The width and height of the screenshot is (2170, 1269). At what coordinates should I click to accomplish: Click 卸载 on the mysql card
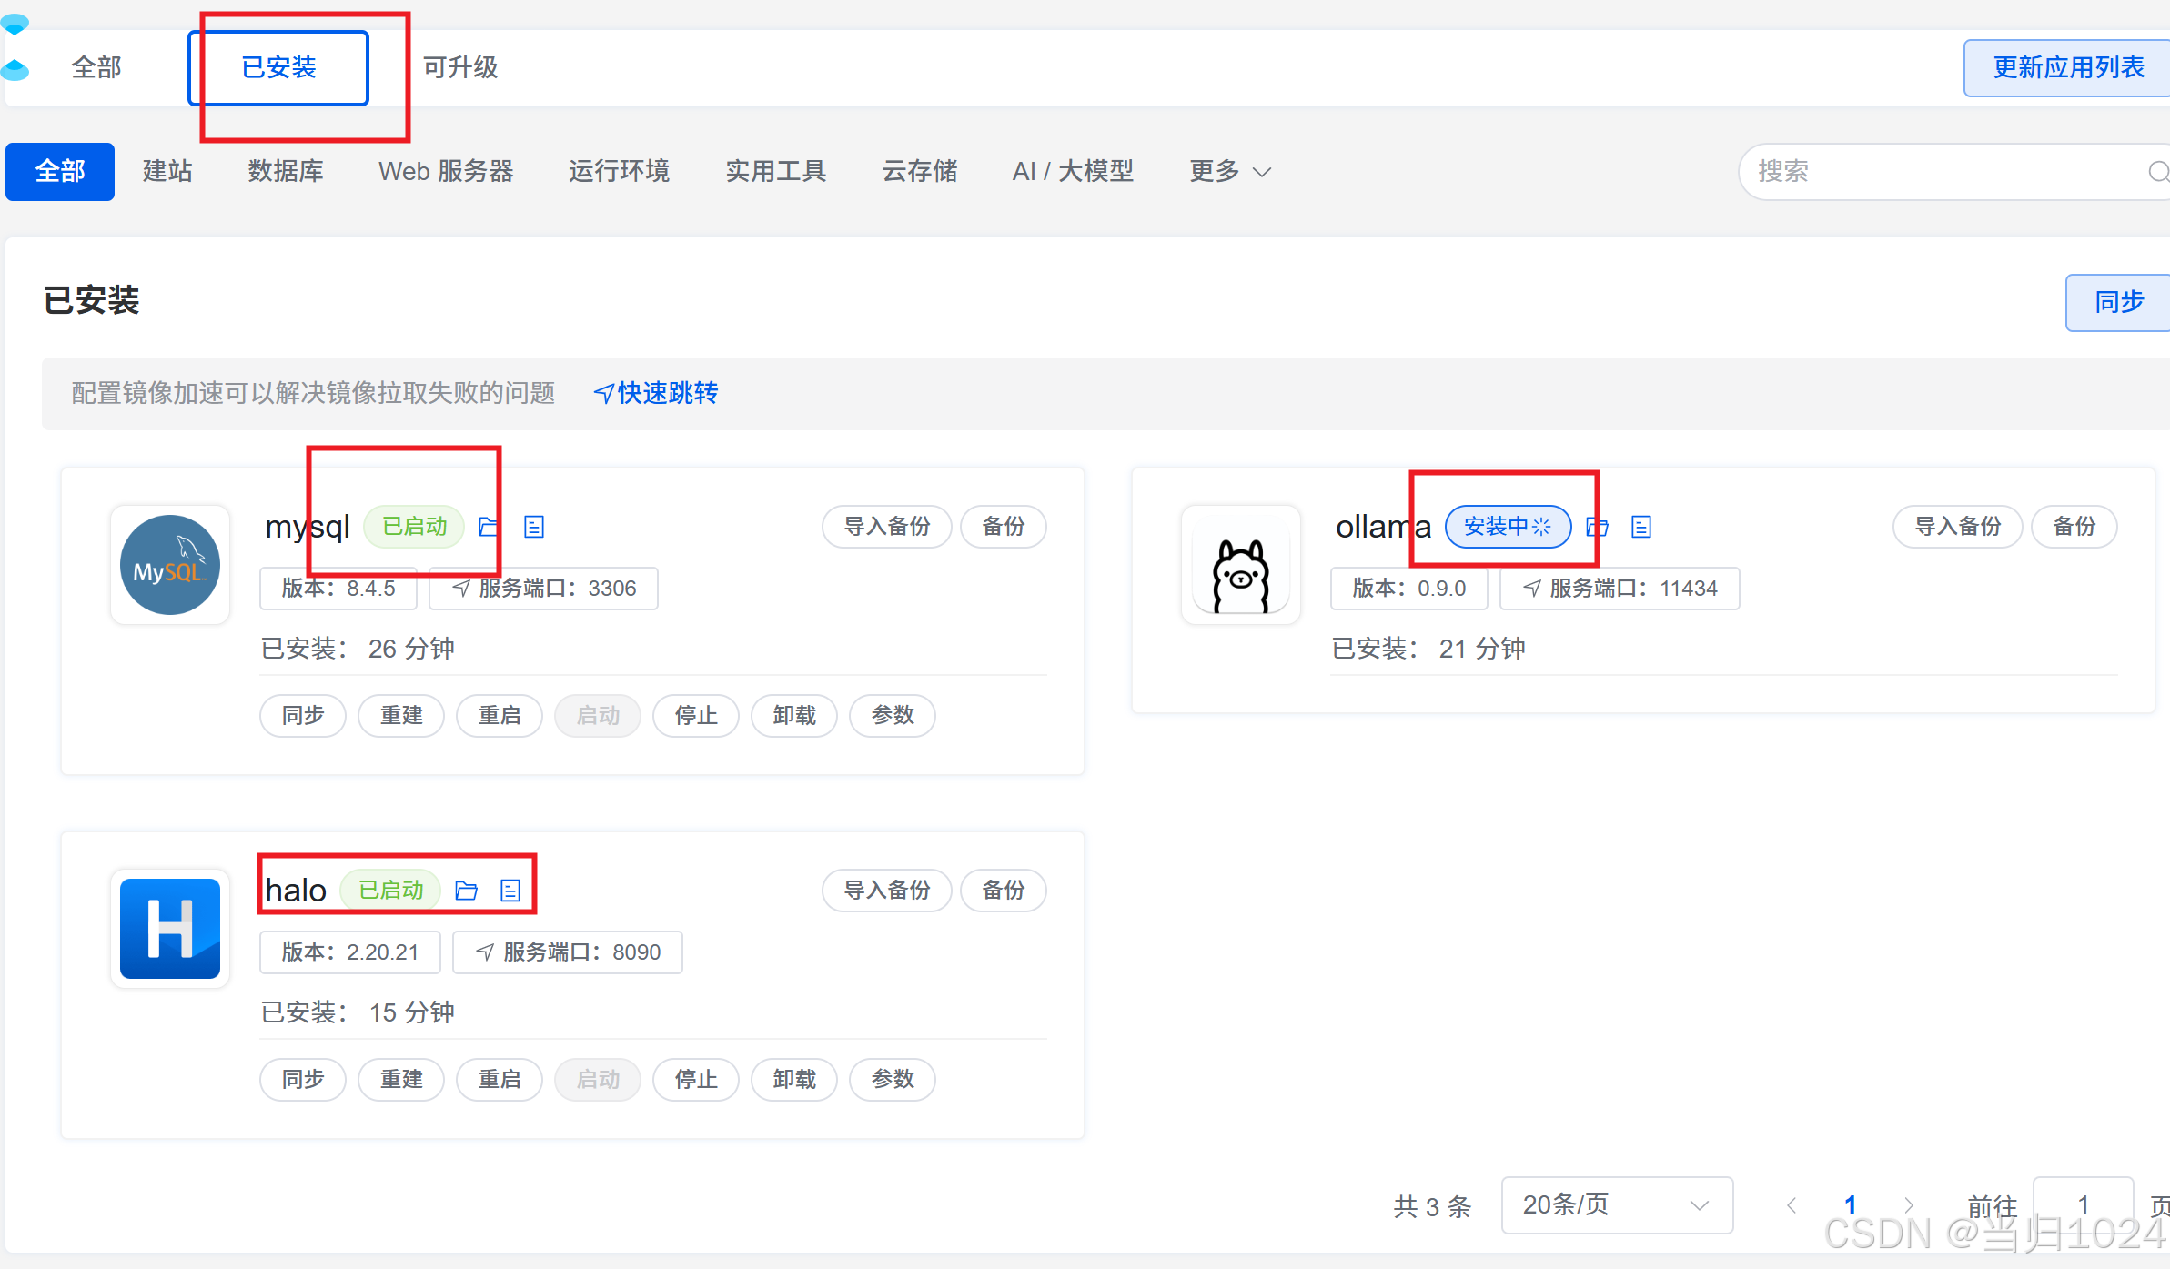(794, 716)
